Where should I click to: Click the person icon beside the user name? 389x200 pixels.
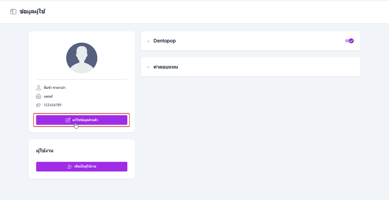38,88
